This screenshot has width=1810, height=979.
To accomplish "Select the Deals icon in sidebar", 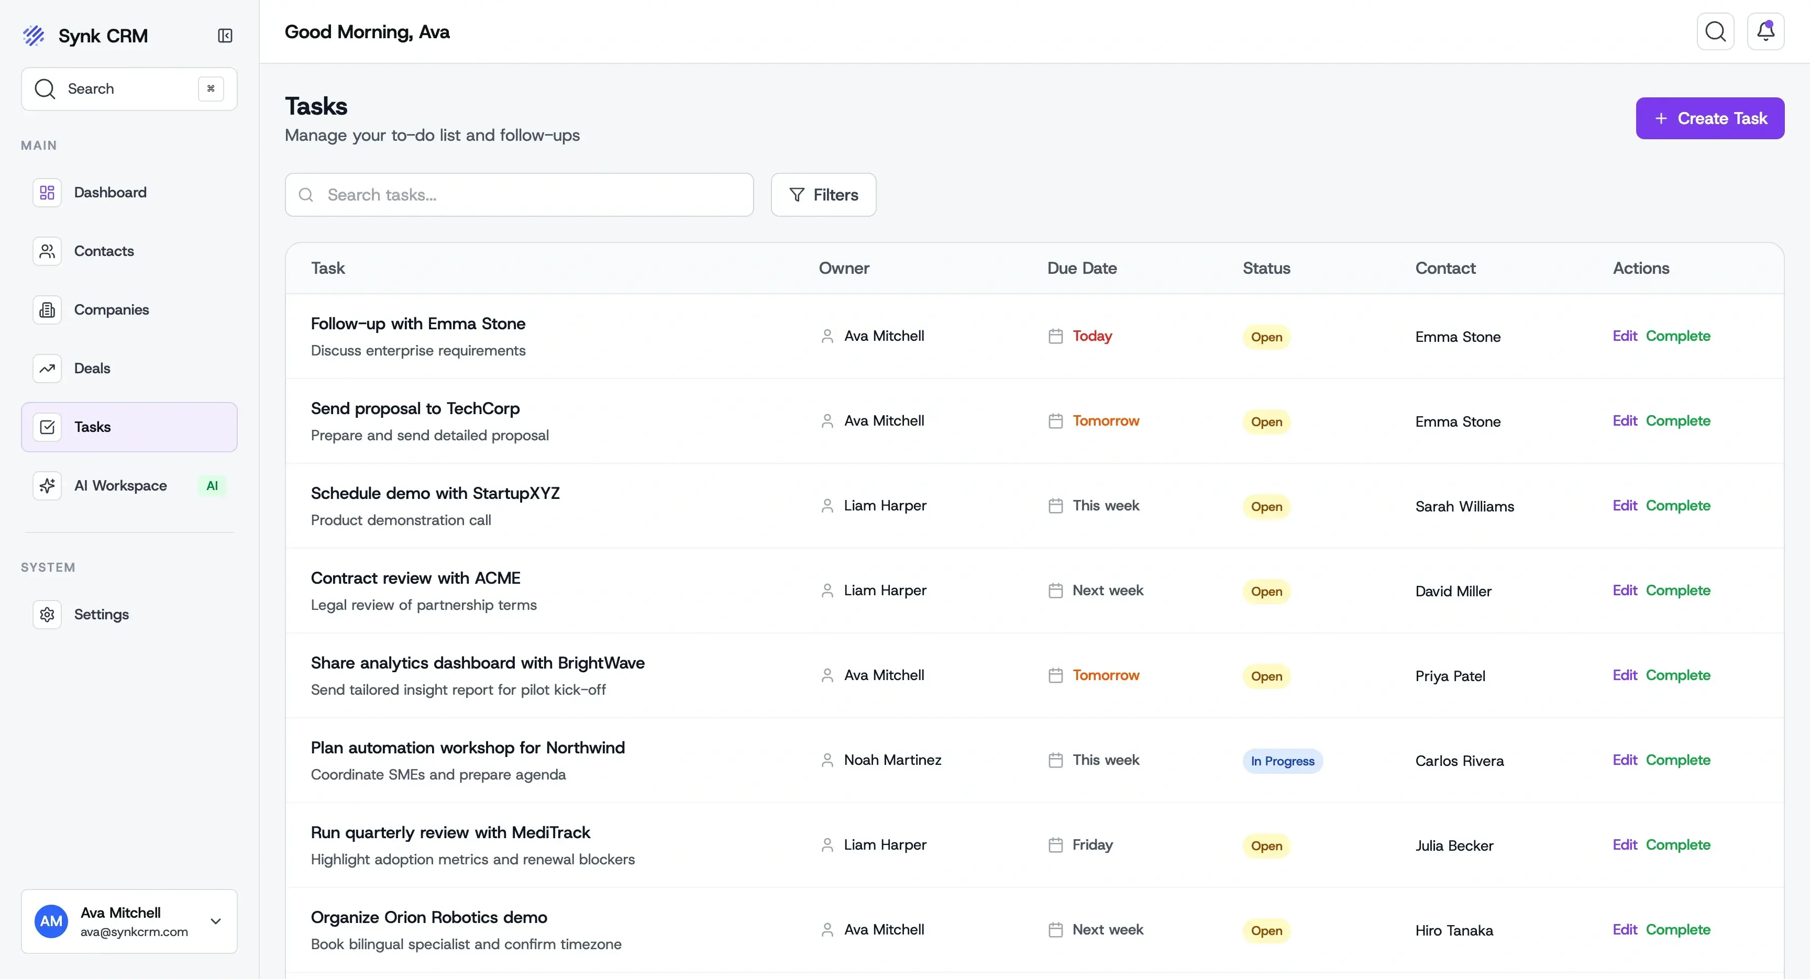I will point(47,368).
